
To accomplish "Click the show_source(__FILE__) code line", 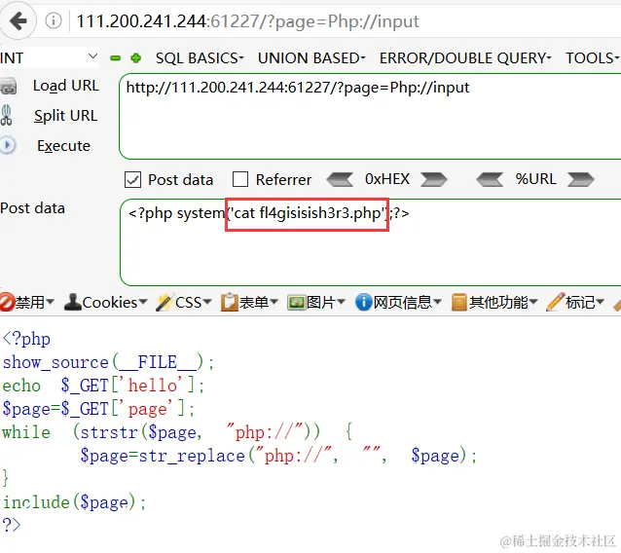I will [x=108, y=362].
